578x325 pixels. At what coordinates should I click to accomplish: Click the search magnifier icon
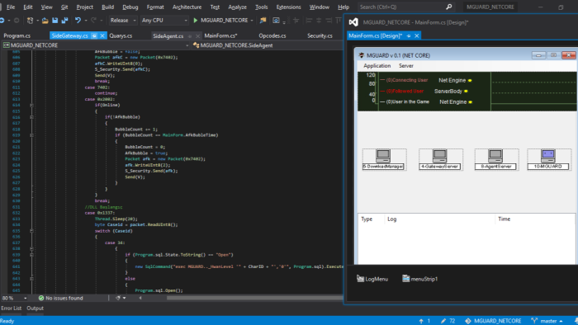click(x=448, y=7)
